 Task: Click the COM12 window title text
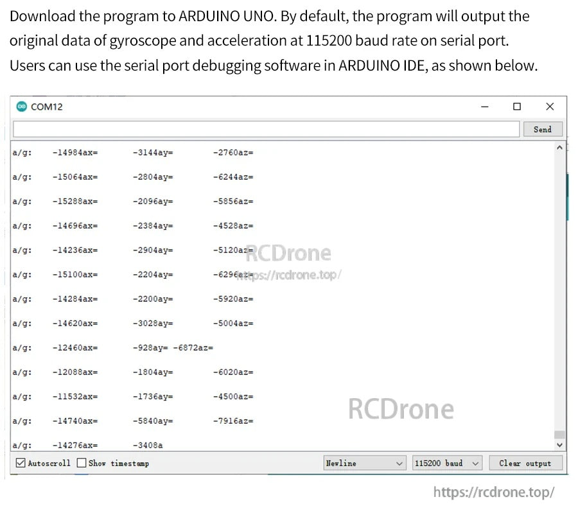tap(47, 107)
